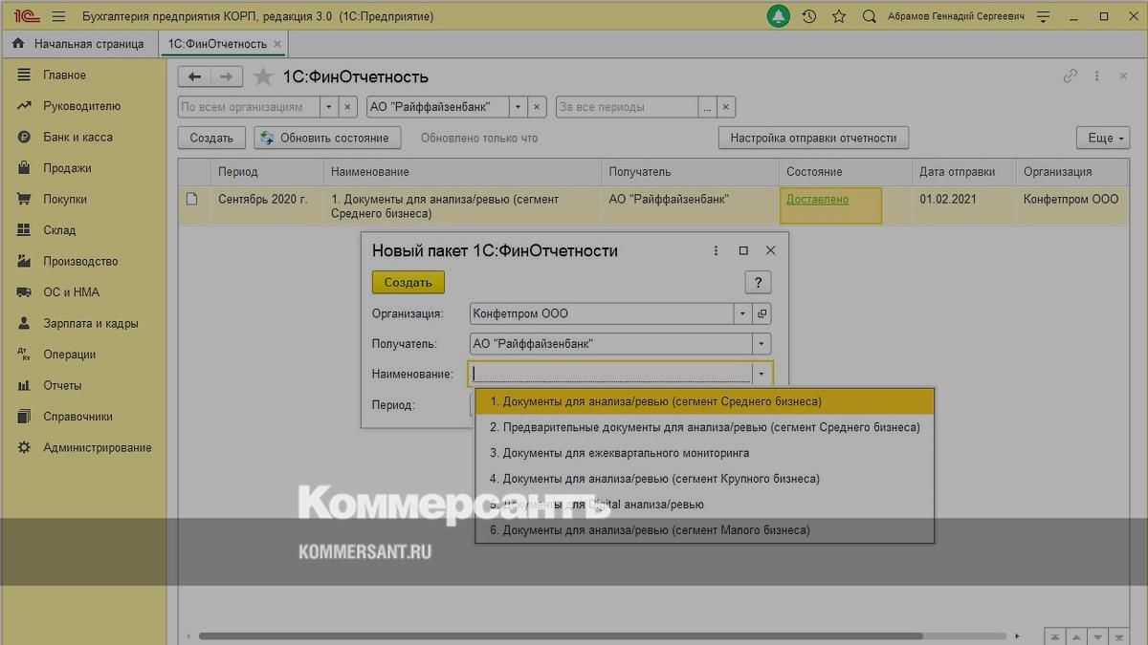The width and height of the screenshot is (1148, 645).
Task: Switch to the Начальная страница tab
Action: (x=80, y=44)
